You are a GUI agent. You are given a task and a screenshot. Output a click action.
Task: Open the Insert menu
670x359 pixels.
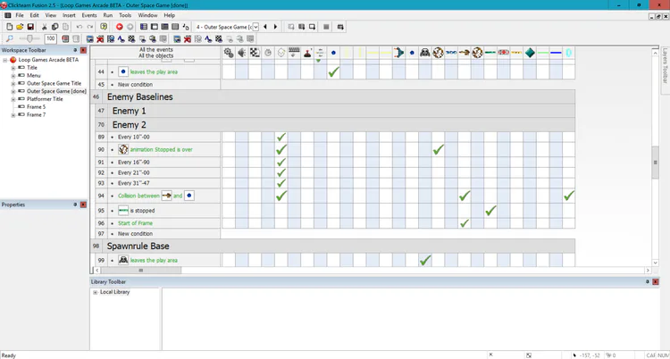coord(69,15)
